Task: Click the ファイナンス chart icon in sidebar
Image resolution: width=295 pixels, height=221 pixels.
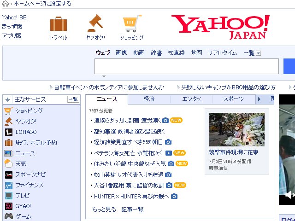Action: tap(9, 186)
